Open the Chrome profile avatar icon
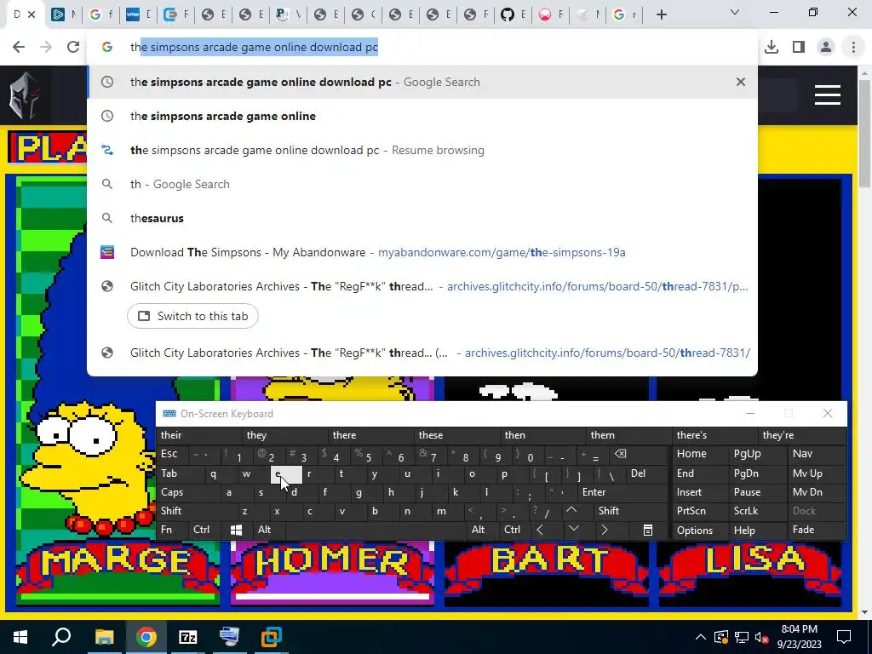 [x=826, y=48]
